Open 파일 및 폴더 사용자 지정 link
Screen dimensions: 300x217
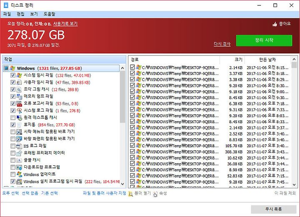click(x=105, y=193)
